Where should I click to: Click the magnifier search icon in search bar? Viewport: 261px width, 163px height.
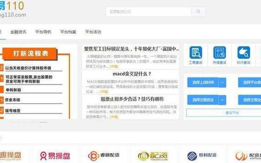tap(198, 11)
